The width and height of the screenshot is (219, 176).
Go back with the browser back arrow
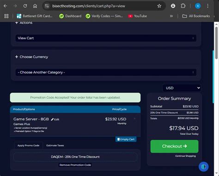click(6, 6)
